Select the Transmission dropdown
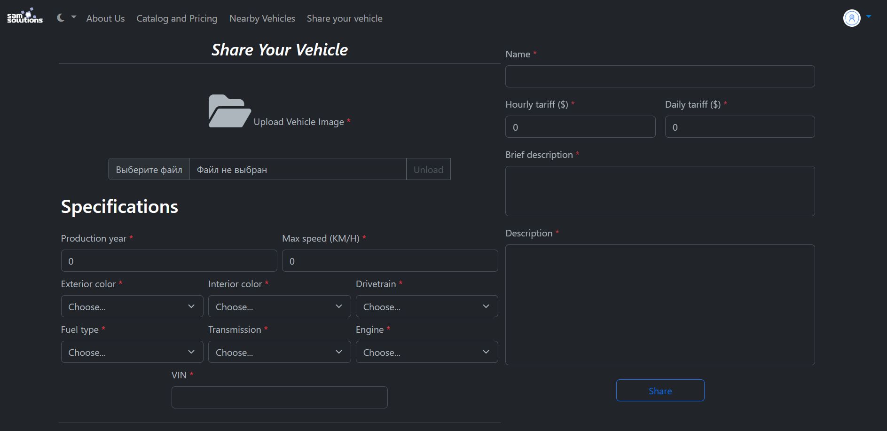 click(279, 352)
